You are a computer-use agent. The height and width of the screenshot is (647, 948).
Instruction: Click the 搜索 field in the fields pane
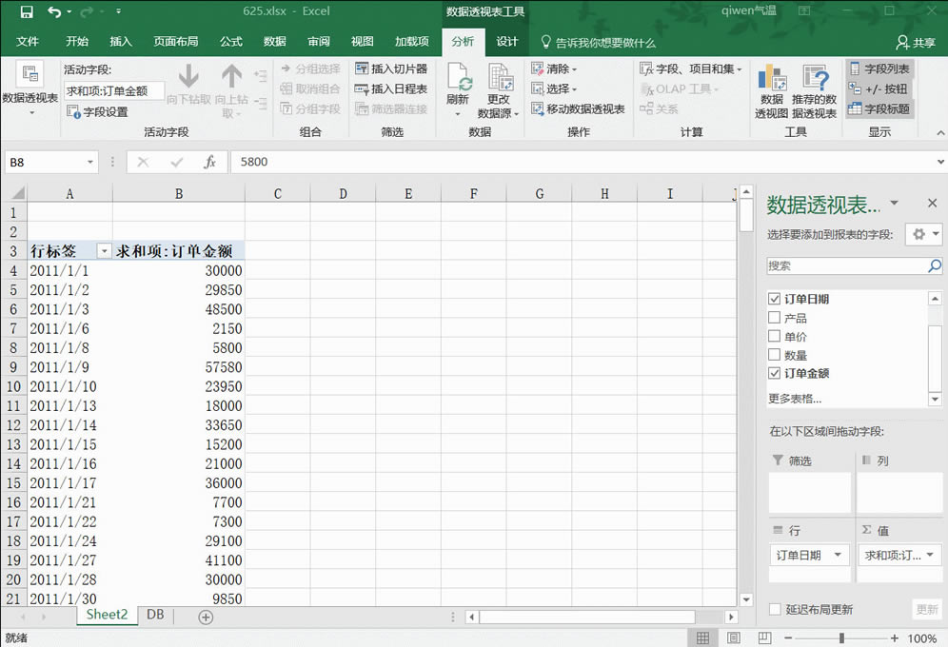tap(847, 266)
